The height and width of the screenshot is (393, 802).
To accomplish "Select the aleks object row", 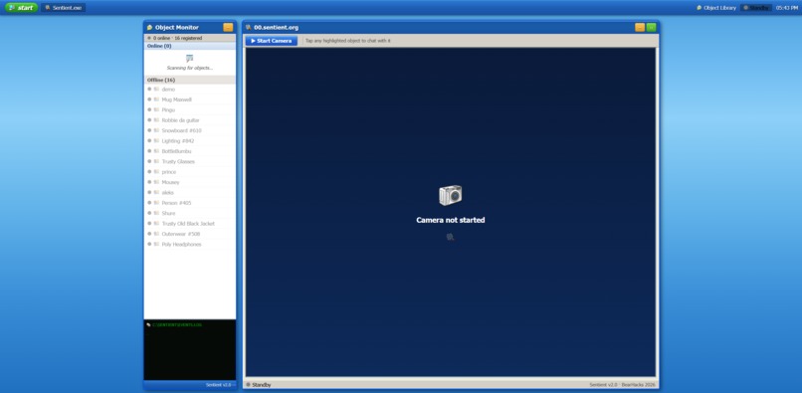I will point(190,192).
